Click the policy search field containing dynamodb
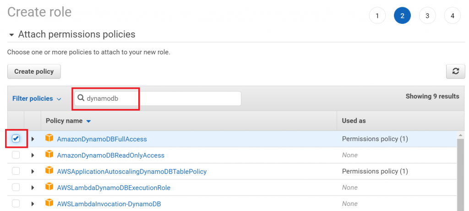The height and width of the screenshot is (211, 469). coord(158,98)
